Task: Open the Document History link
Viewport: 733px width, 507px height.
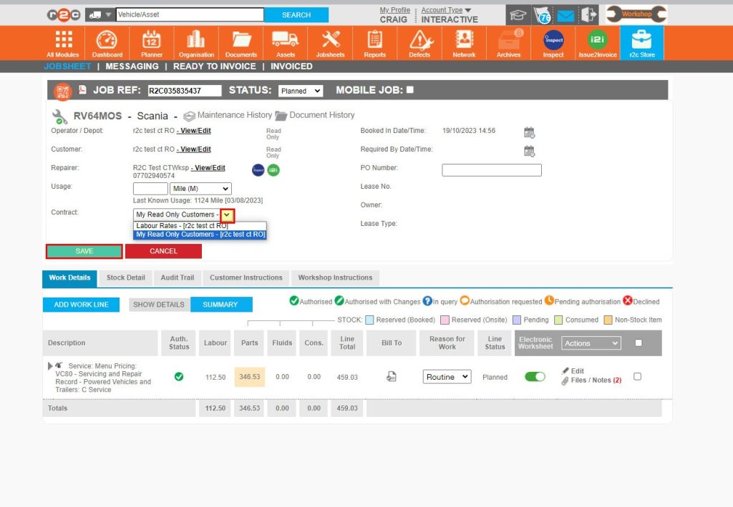Action: tap(315, 115)
